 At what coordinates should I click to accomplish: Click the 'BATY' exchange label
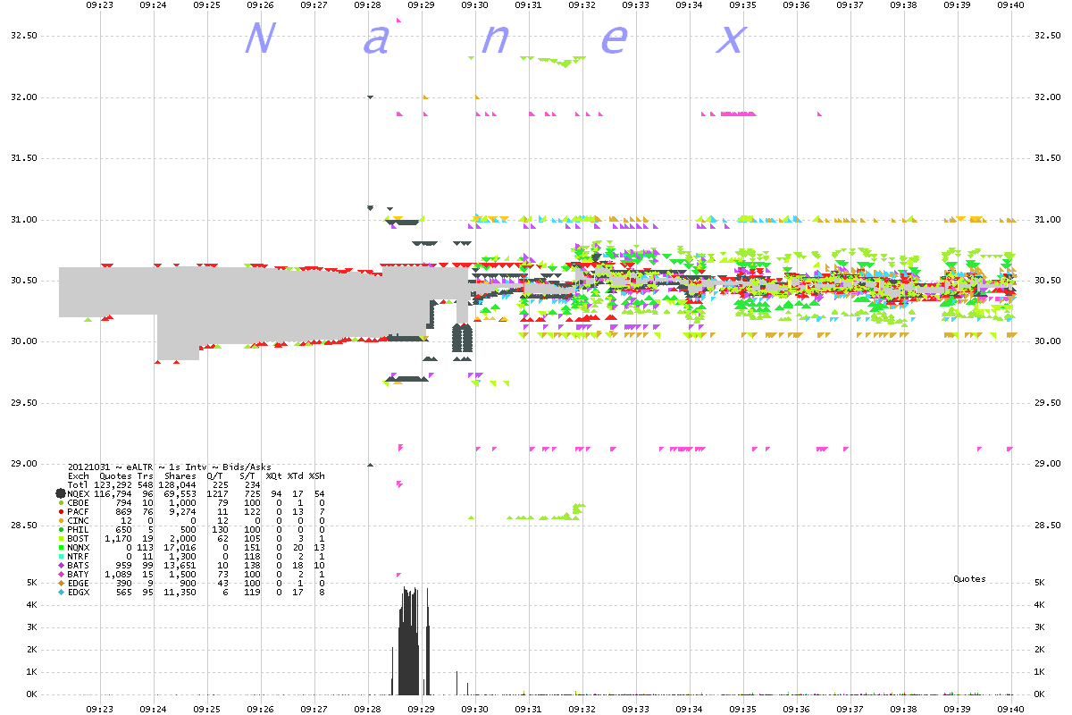tap(79, 575)
